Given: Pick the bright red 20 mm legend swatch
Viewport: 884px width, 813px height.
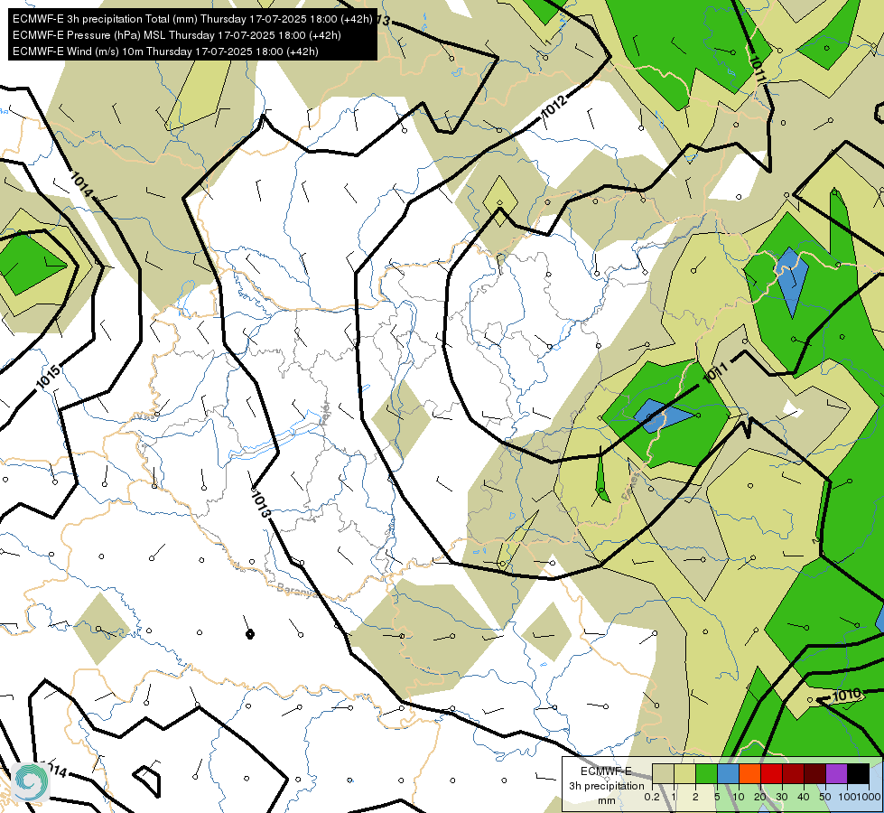Looking at the screenshot, I should tap(771, 774).
